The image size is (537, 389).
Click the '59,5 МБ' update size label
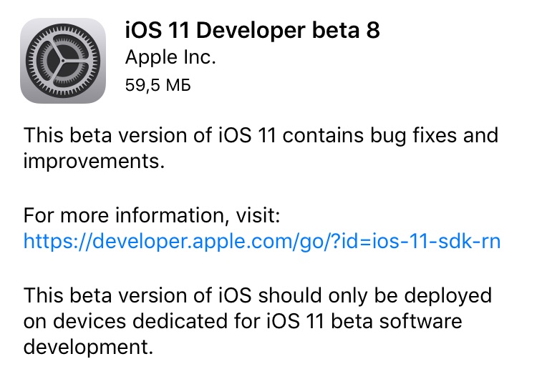tap(158, 85)
